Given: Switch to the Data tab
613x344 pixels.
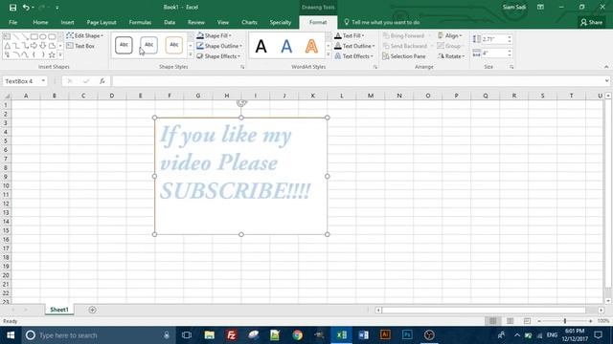Looking at the screenshot, I should click(x=170, y=22).
